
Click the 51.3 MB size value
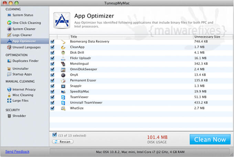click(200, 97)
